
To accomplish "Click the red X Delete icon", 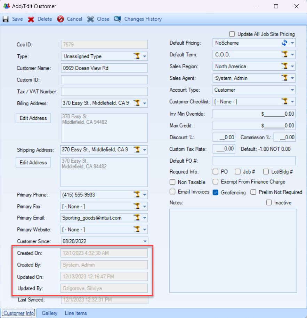I will click(x=31, y=19).
